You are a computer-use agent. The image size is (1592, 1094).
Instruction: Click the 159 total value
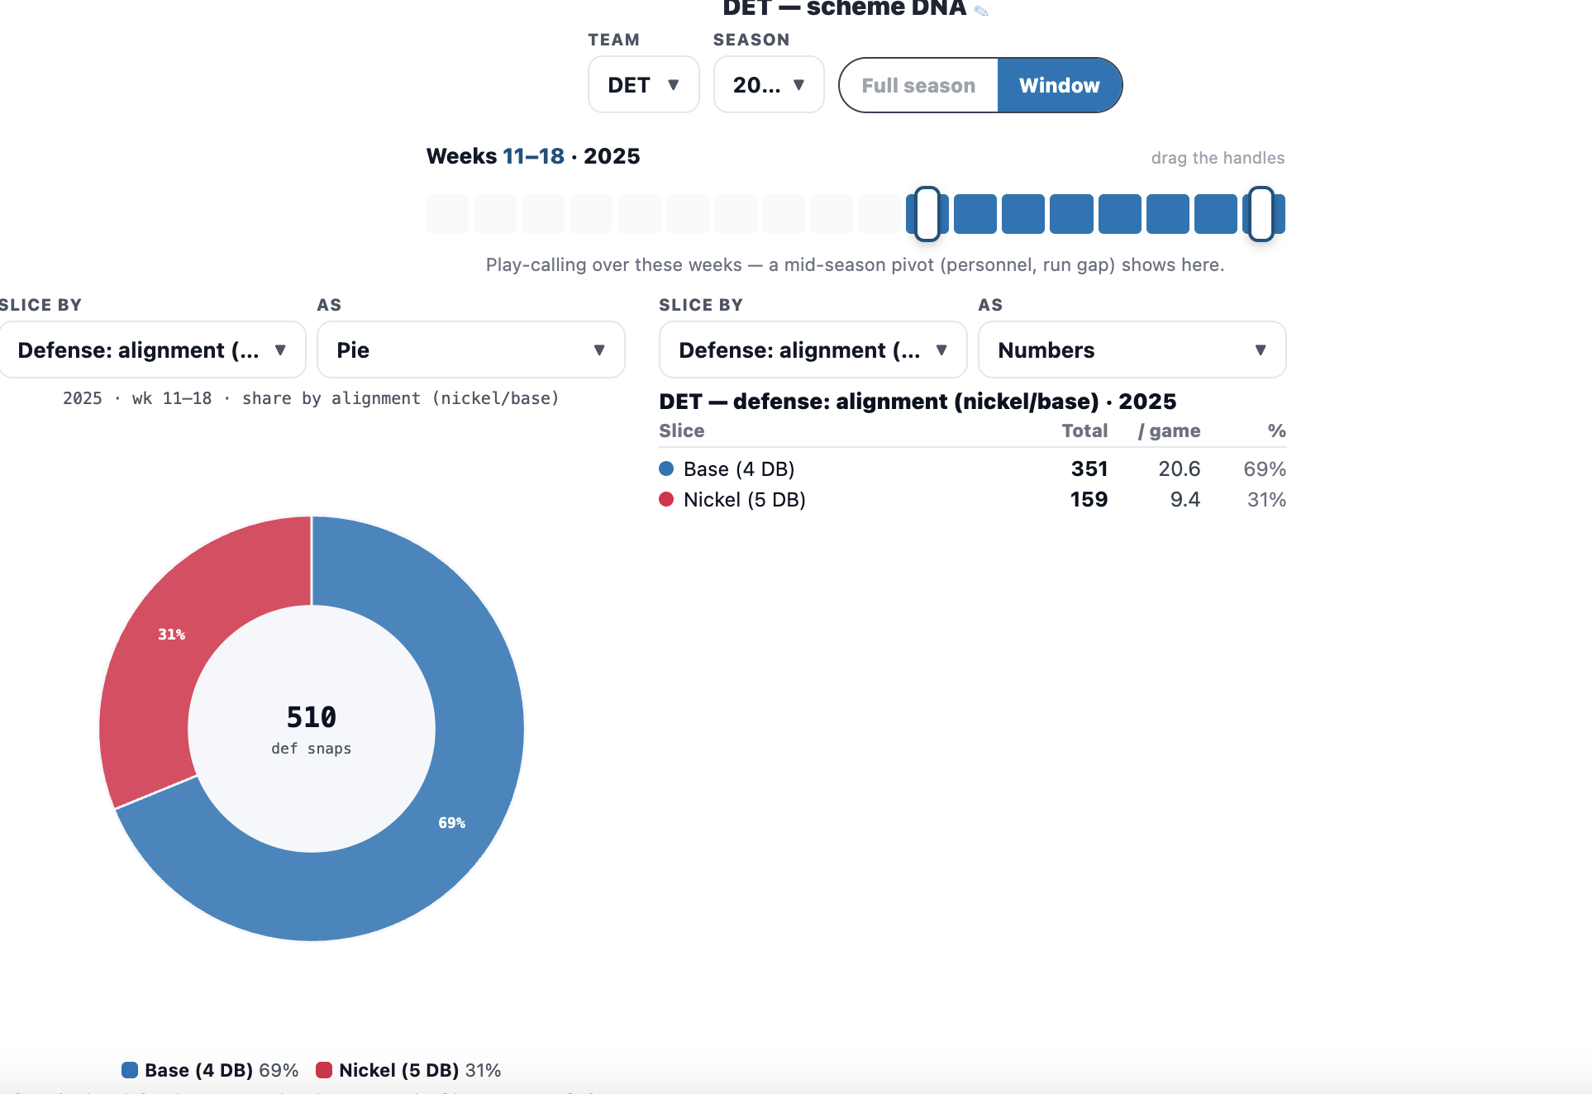pyautogui.click(x=1089, y=500)
